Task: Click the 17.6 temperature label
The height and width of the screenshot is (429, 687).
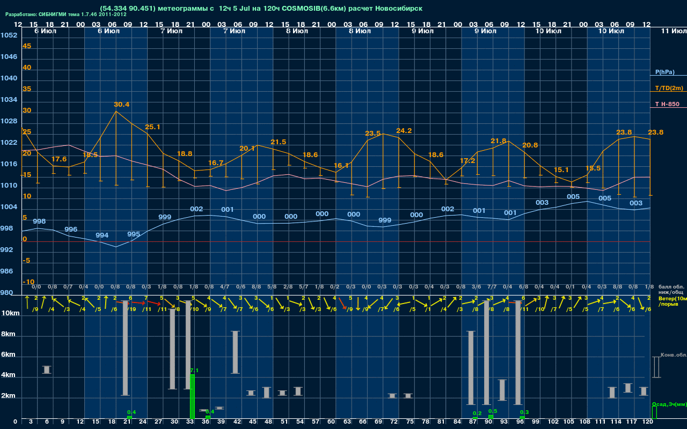Action: (59, 159)
